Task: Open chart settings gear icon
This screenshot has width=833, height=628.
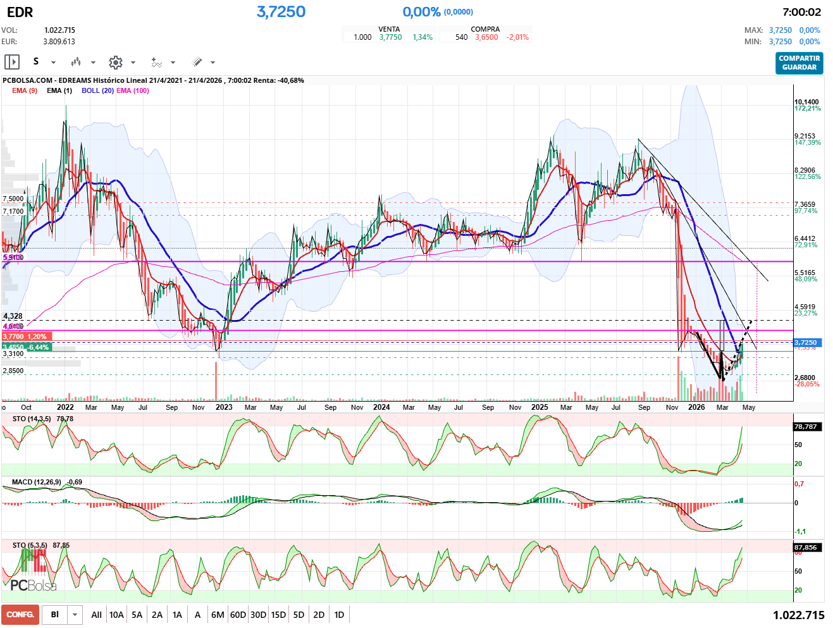Action: click(115, 62)
